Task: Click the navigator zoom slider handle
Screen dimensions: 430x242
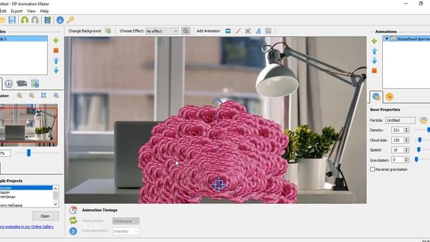Action: (x=28, y=153)
